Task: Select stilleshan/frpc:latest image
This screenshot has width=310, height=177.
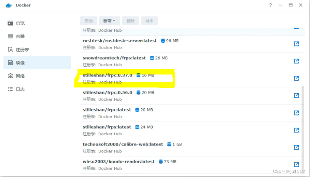Action: pyautogui.click(x=192, y=113)
